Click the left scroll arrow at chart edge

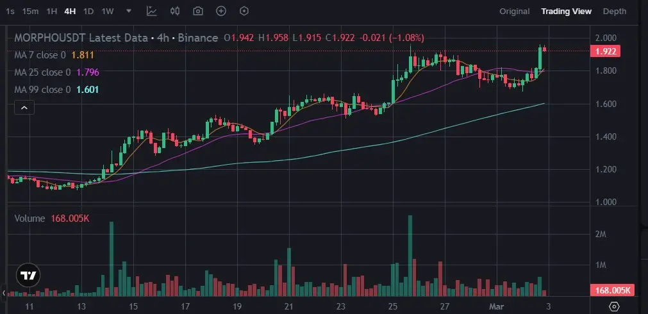(x=3, y=293)
